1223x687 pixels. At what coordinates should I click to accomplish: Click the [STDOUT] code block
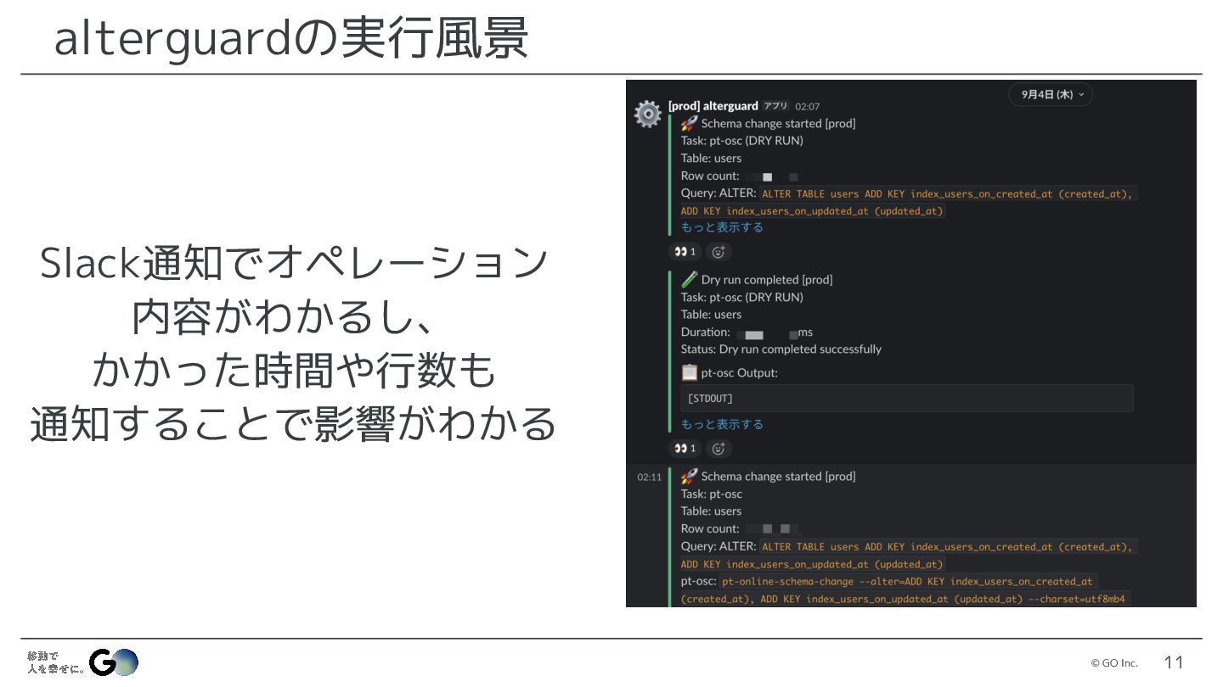pyautogui.click(x=906, y=399)
